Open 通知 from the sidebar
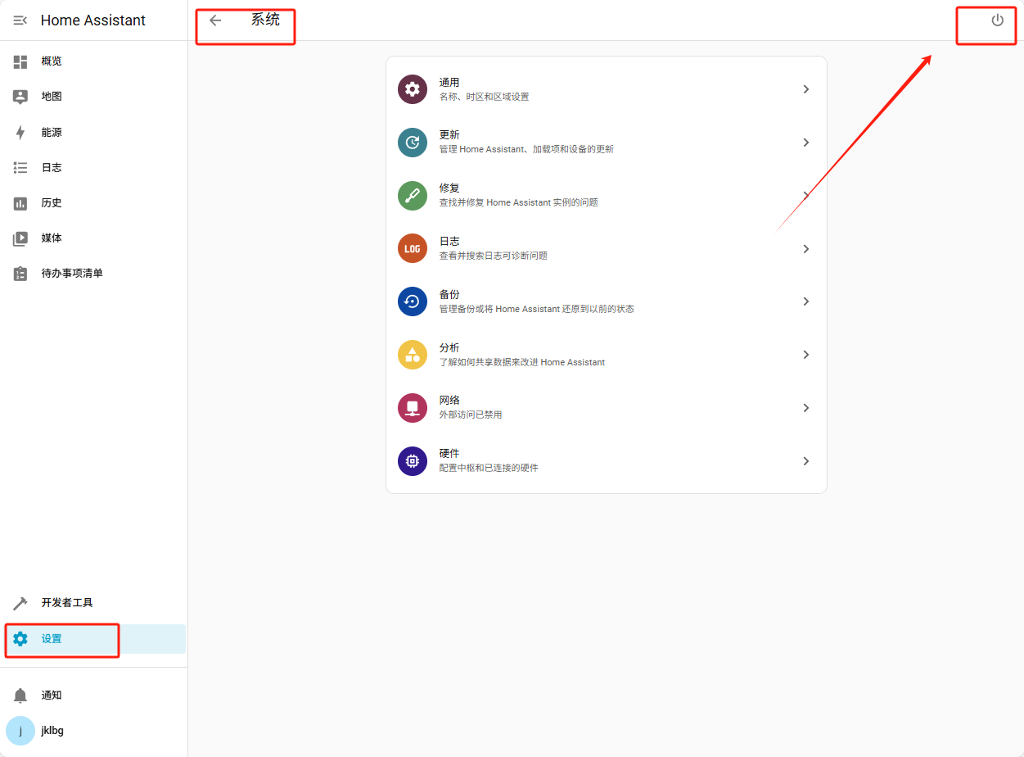 coord(94,696)
